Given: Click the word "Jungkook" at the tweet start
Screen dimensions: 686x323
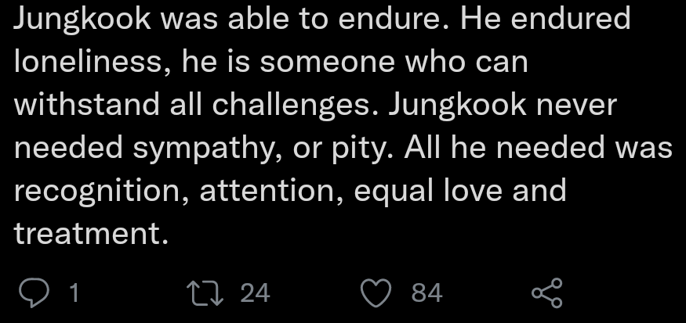Looking at the screenshot, I should (81, 20).
